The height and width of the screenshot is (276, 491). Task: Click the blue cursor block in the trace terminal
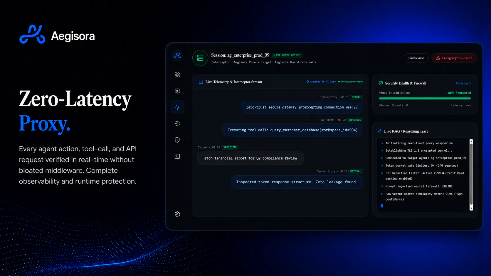coord(382,206)
